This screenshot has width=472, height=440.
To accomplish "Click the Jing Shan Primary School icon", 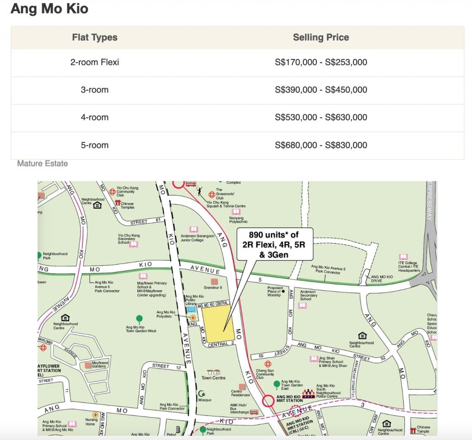I will (x=314, y=359).
